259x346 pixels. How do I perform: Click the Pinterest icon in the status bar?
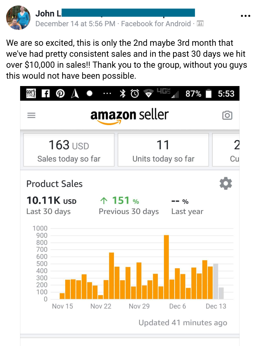click(59, 94)
